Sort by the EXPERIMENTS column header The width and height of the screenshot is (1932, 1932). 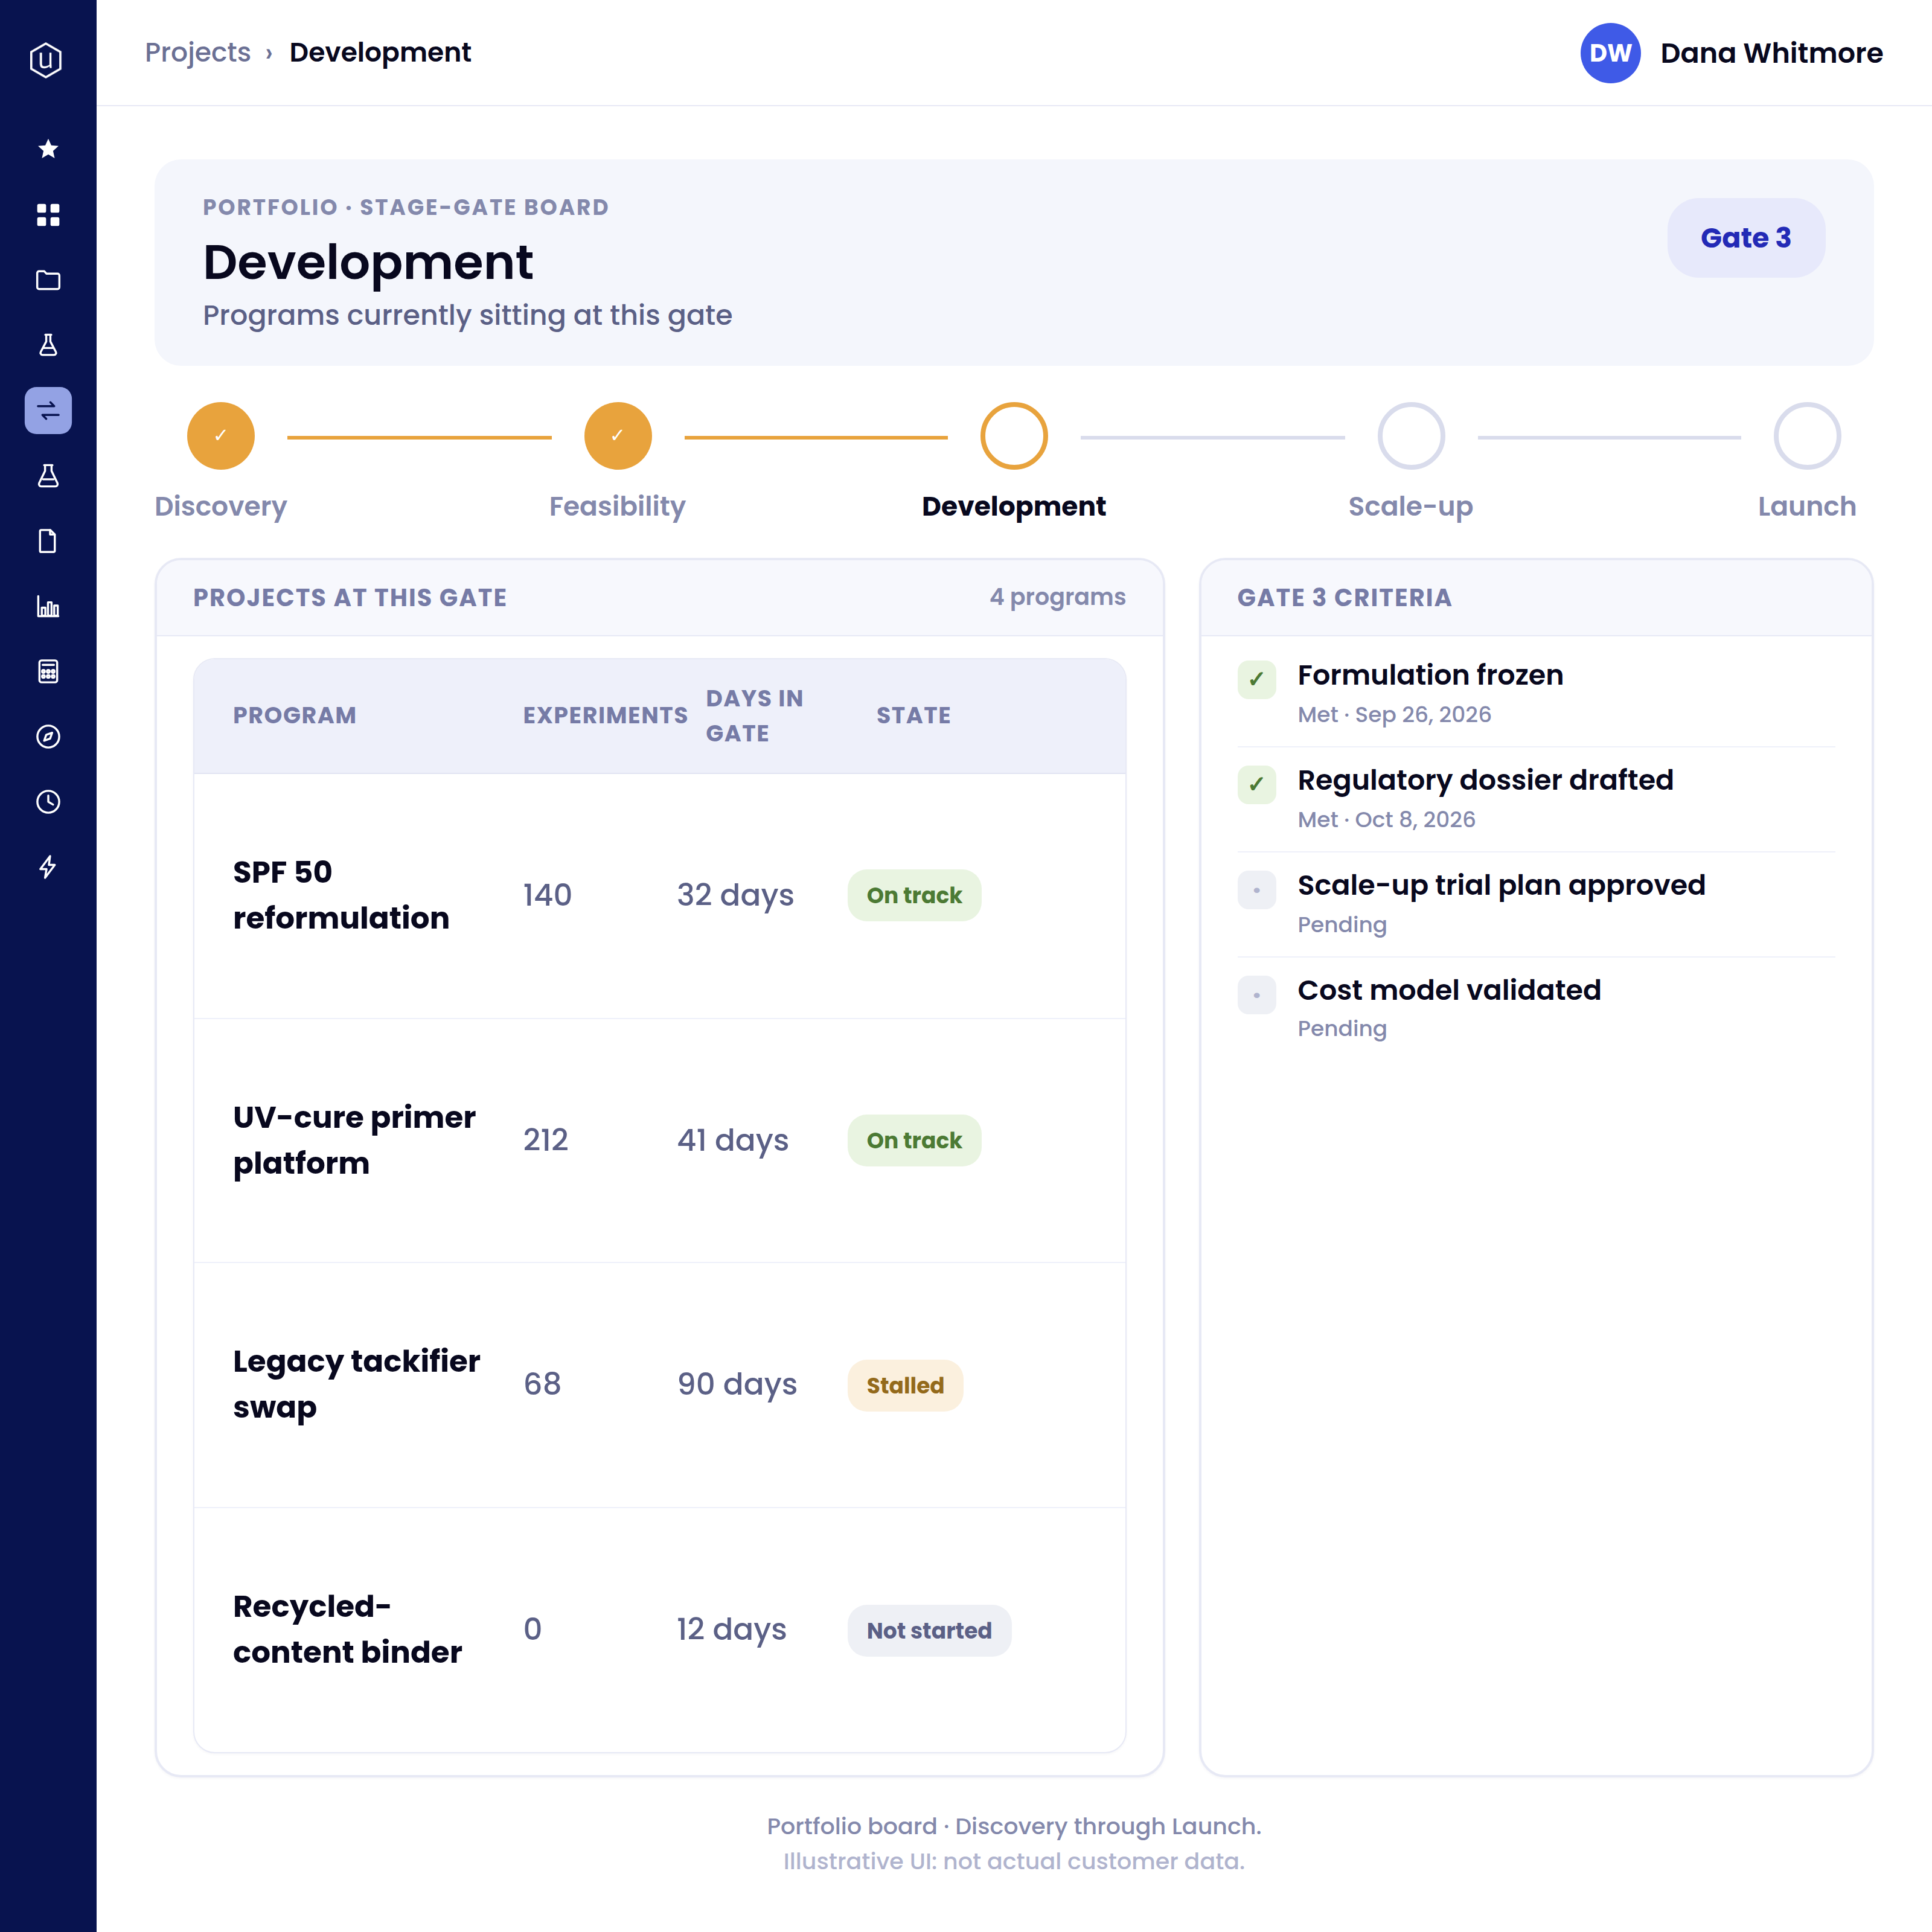point(606,715)
